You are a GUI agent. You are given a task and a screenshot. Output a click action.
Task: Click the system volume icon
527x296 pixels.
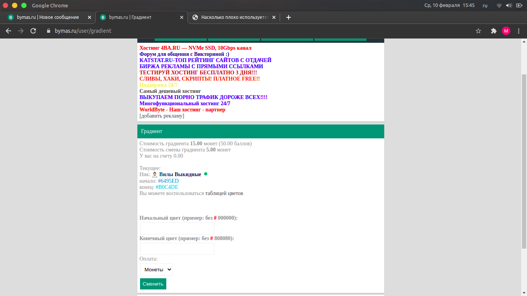click(509, 5)
